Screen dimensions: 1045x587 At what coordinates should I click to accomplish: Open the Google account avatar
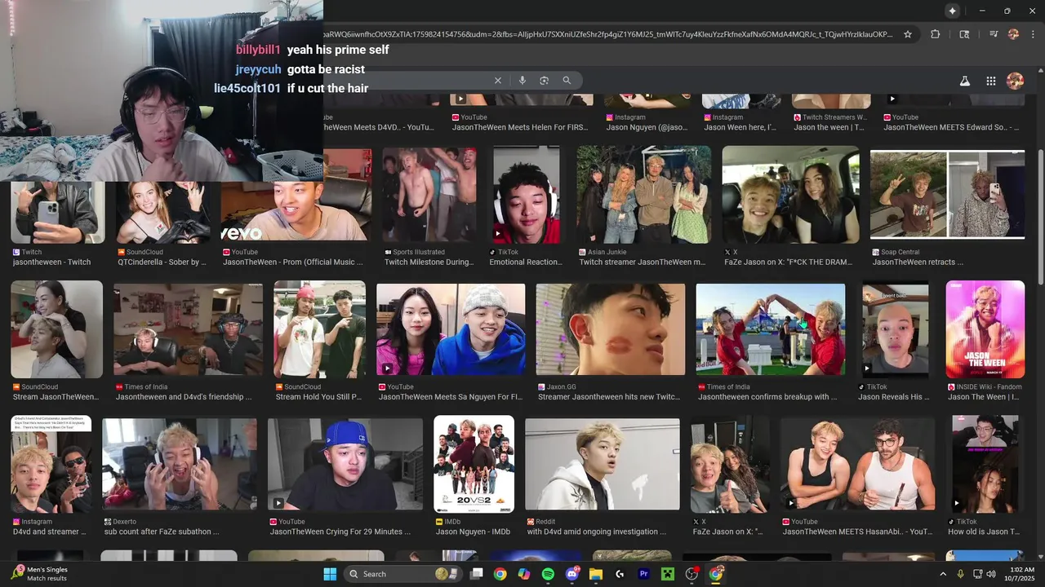click(x=1016, y=81)
